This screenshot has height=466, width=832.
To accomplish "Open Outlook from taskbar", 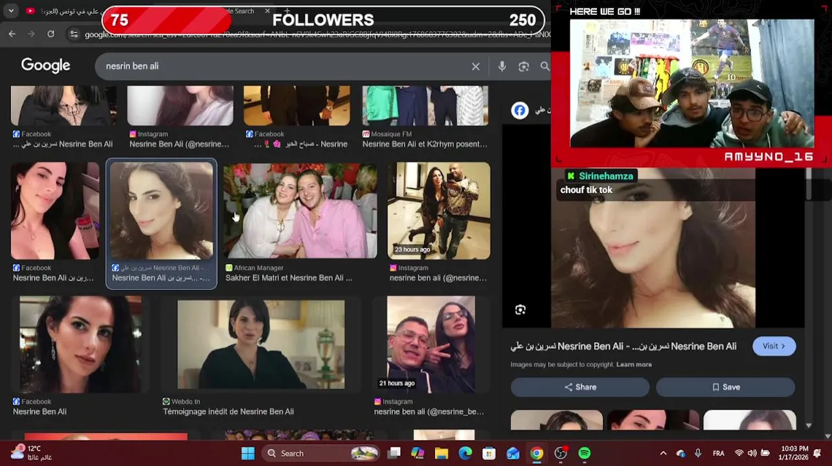I will (513, 453).
